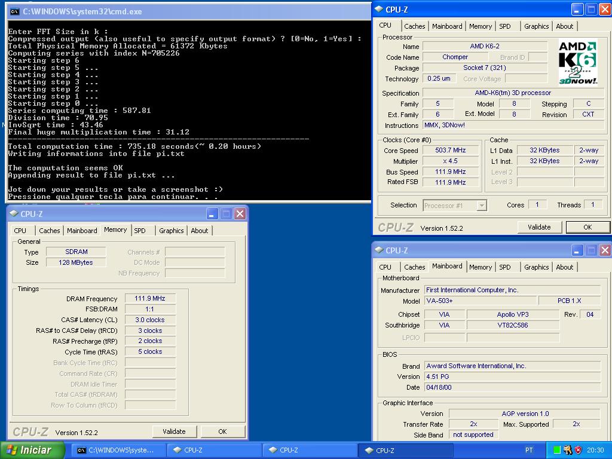Select About tab in Memory window
Viewport: 612px width, 459px height.
point(200,231)
